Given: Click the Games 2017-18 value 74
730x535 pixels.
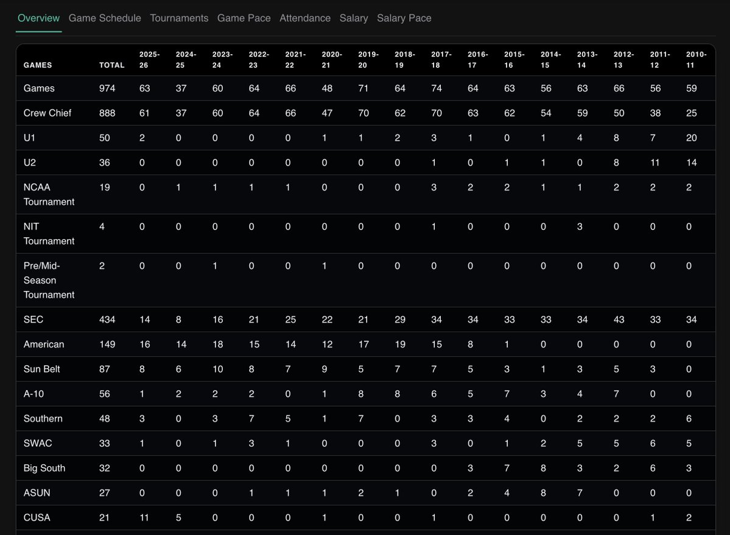Looking at the screenshot, I should tap(436, 88).
